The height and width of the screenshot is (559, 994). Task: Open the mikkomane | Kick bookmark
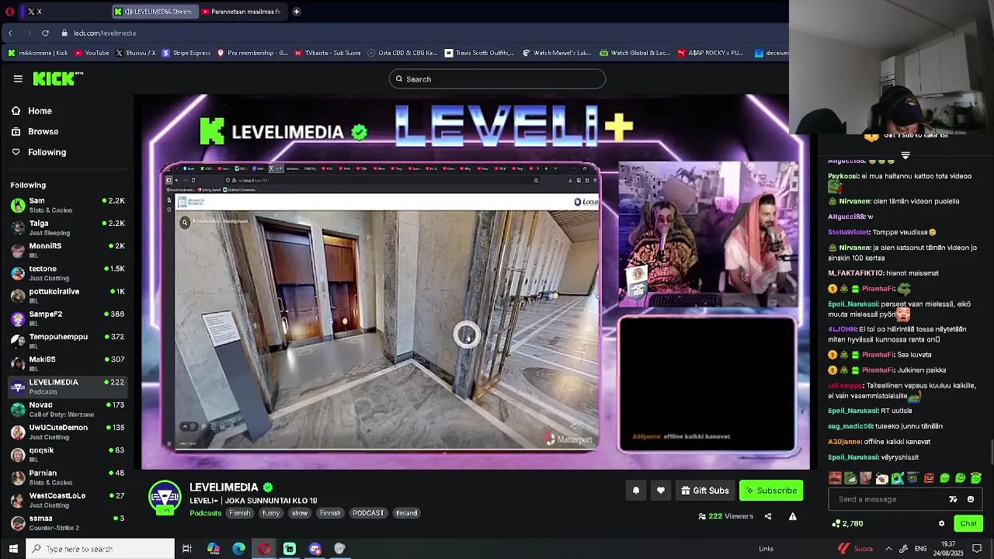[38, 53]
